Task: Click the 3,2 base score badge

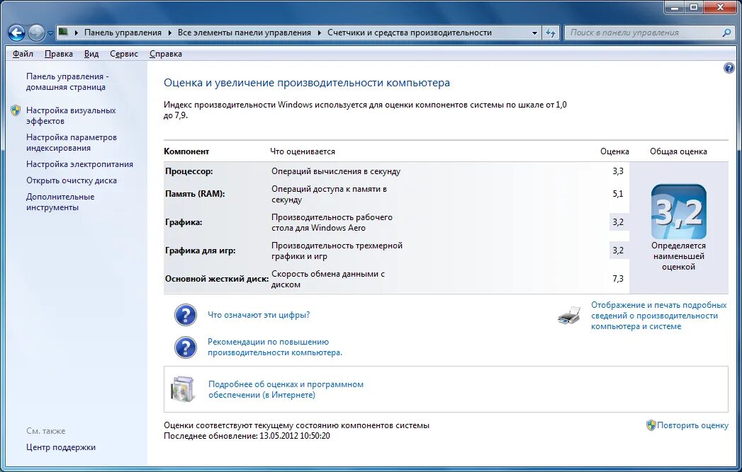Action: pos(679,212)
